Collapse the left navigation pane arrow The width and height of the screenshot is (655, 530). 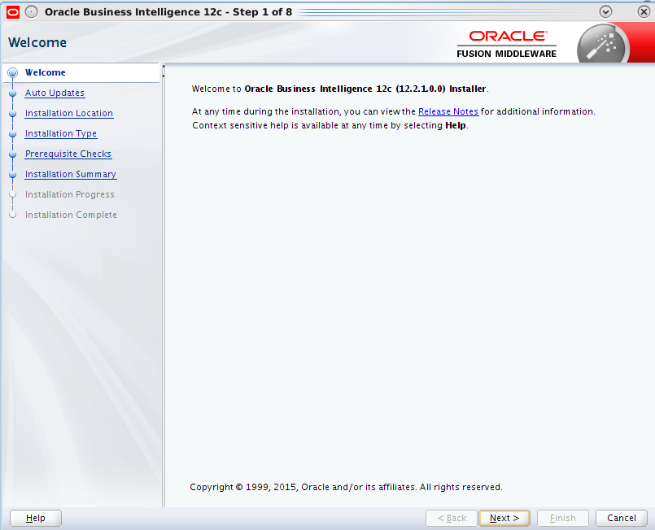pos(164,67)
